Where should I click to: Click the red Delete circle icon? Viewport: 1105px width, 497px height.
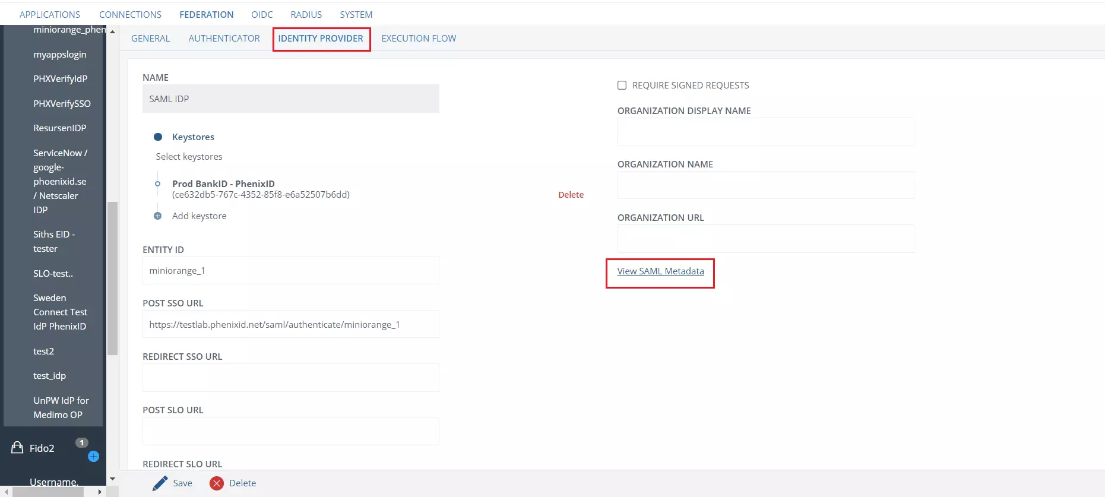tap(217, 483)
